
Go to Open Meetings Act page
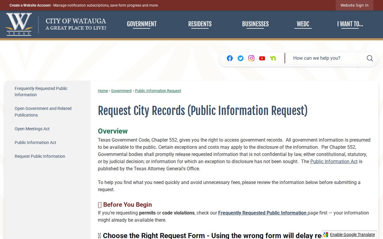point(32,129)
